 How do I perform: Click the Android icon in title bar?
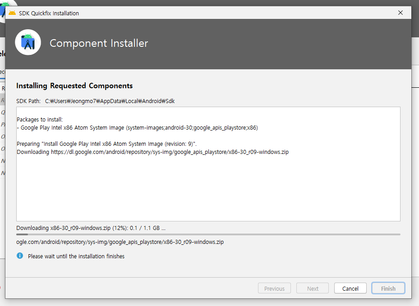tap(12, 13)
